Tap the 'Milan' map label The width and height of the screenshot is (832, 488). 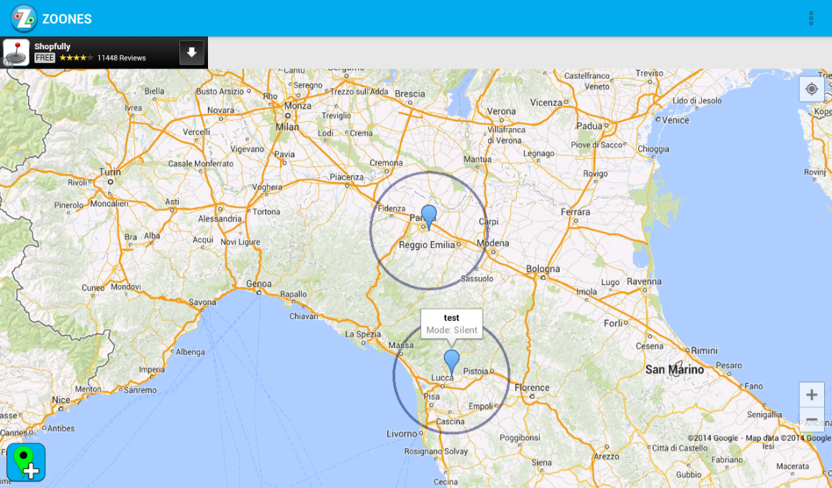[x=287, y=126]
